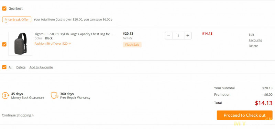Uncheck the Tigernu chest bag item checkbox

(x=4, y=45)
